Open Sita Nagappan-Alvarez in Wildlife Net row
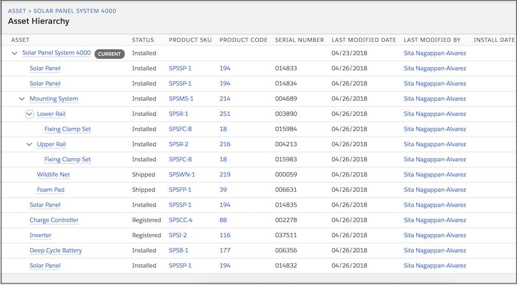The image size is (517, 285). (435, 174)
